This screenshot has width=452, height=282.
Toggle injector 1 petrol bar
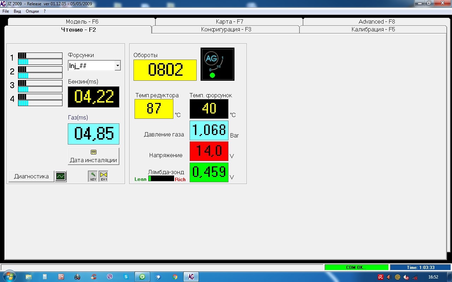pyautogui.click(x=40, y=55)
